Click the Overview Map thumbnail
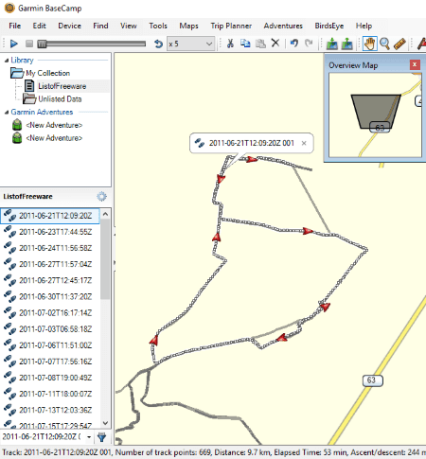The height and width of the screenshot is (459, 426). pos(375,115)
